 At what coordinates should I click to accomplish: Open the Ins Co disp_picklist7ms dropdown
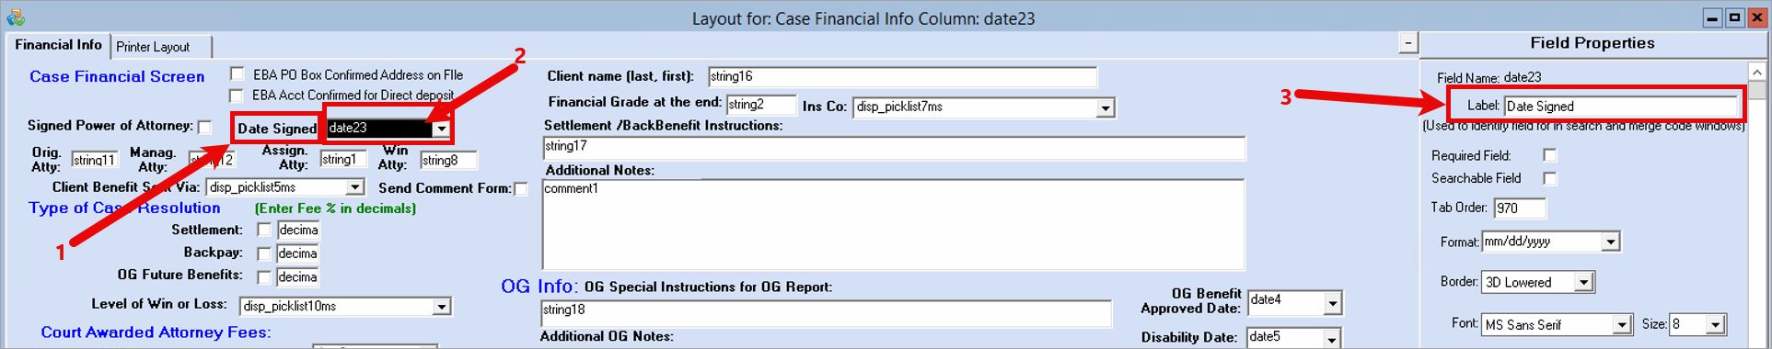pos(1105,107)
